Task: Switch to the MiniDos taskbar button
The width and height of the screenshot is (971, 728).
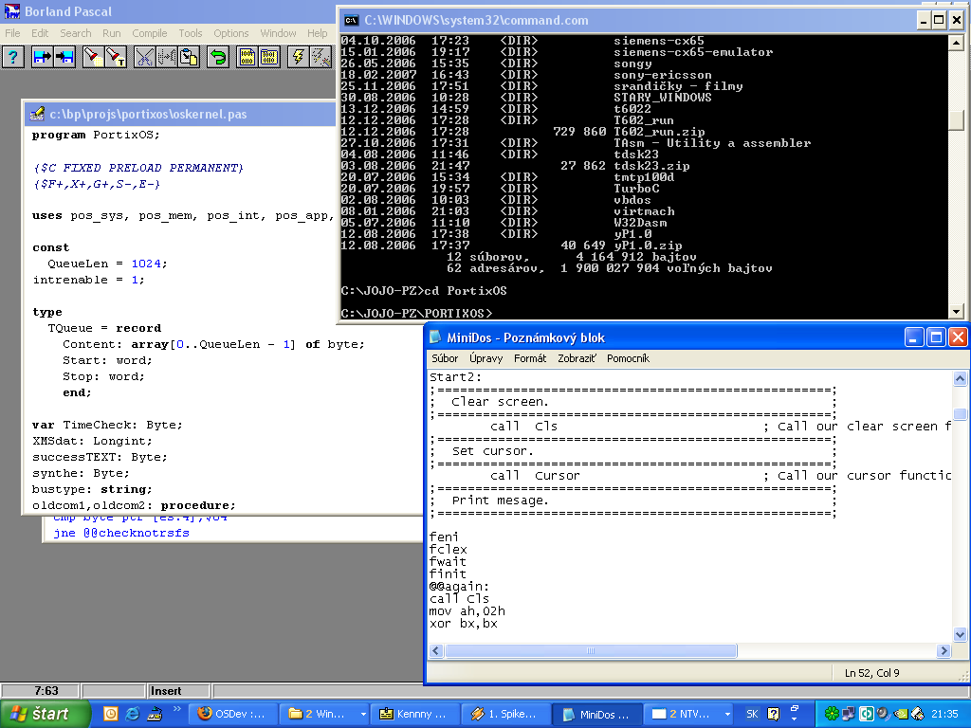Action: 597,714
